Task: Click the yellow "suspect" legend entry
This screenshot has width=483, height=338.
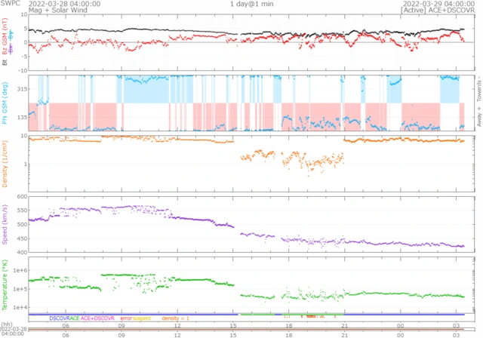Action: pyautogui.click(x=143, y=319)
